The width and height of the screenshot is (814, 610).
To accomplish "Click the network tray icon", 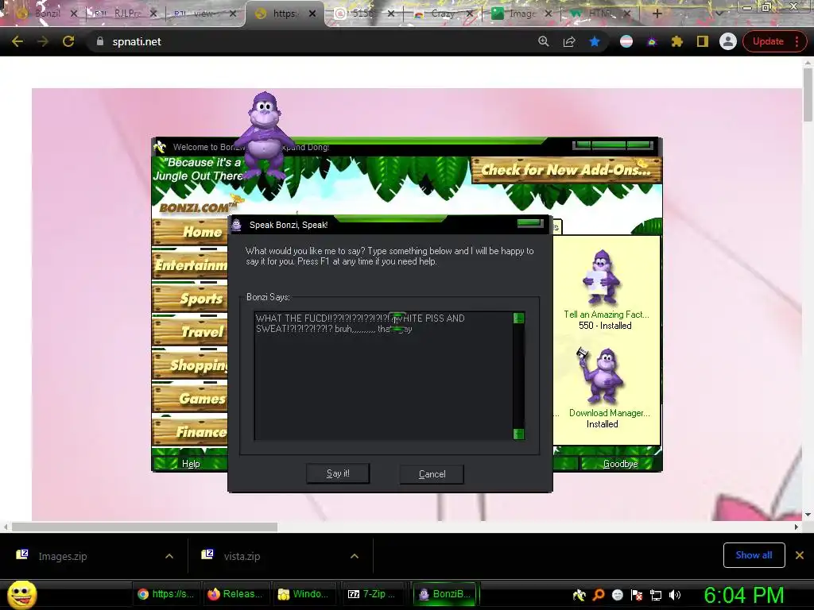I will [656, 595].
